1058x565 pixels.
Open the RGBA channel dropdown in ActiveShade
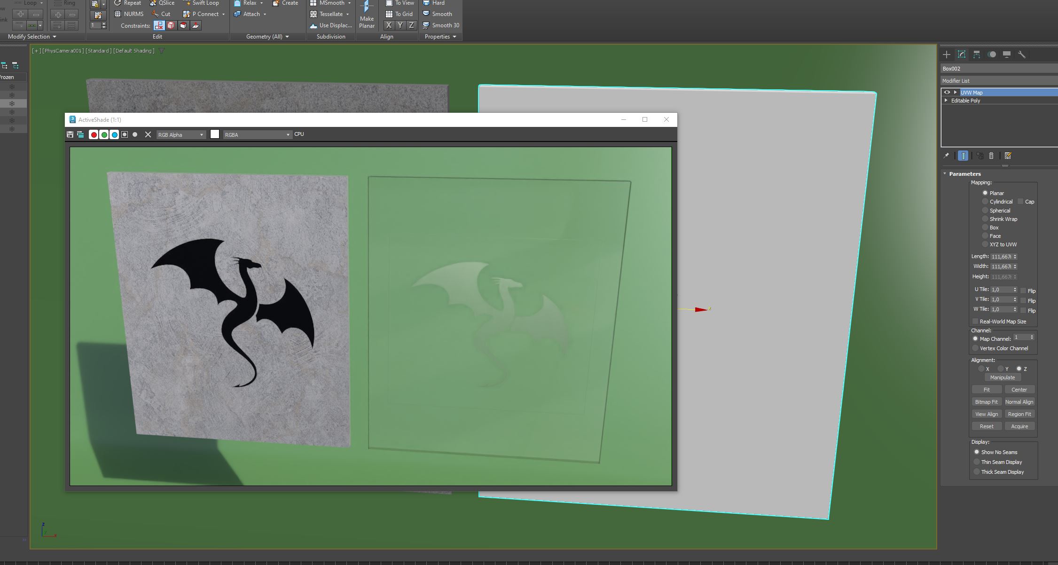287,134
